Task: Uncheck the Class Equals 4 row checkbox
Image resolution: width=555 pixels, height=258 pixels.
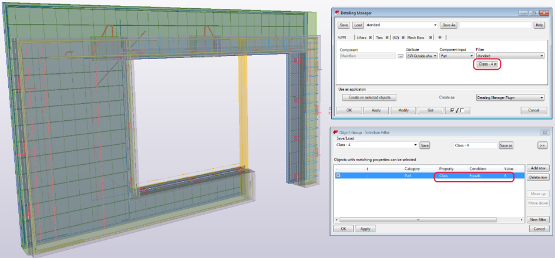Action: tap(338, 175)
